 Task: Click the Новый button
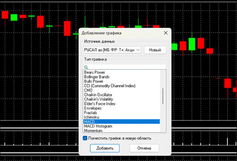pyautogui.click(x=155, y=50)
